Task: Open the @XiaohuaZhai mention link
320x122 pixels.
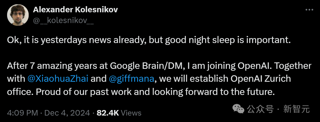Action: tap(58, 79)
